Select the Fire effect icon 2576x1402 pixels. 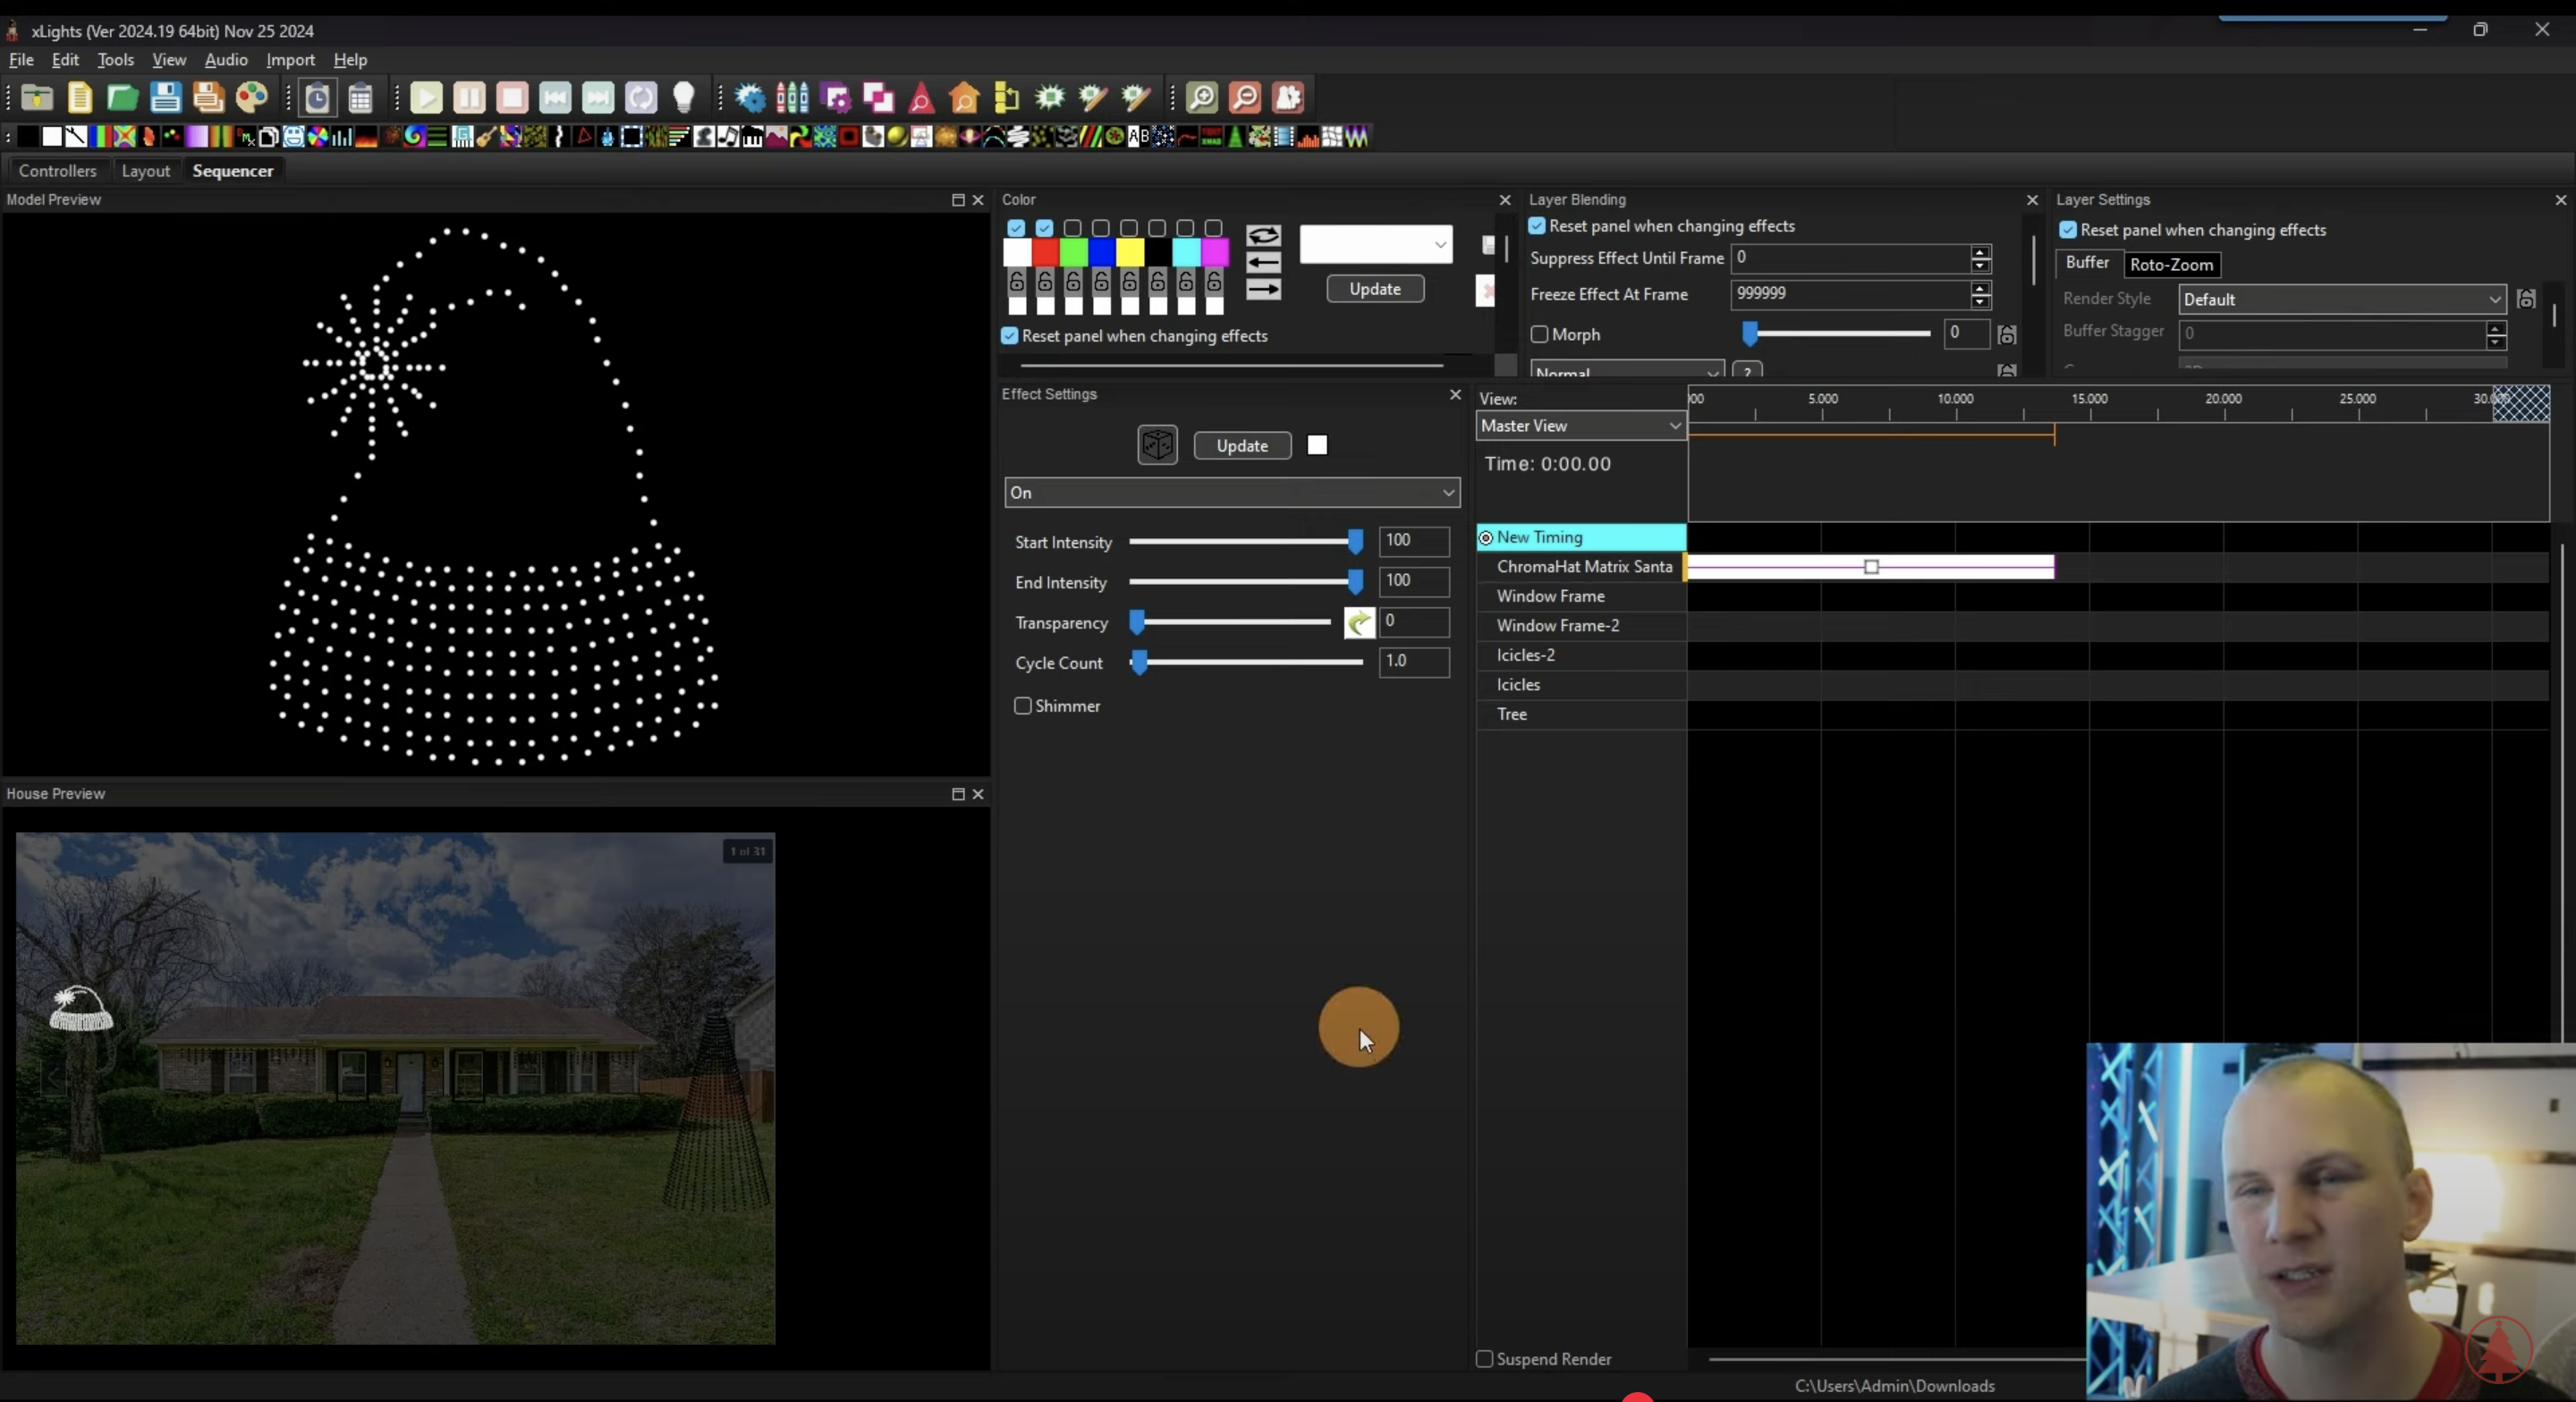click(366, 137)
